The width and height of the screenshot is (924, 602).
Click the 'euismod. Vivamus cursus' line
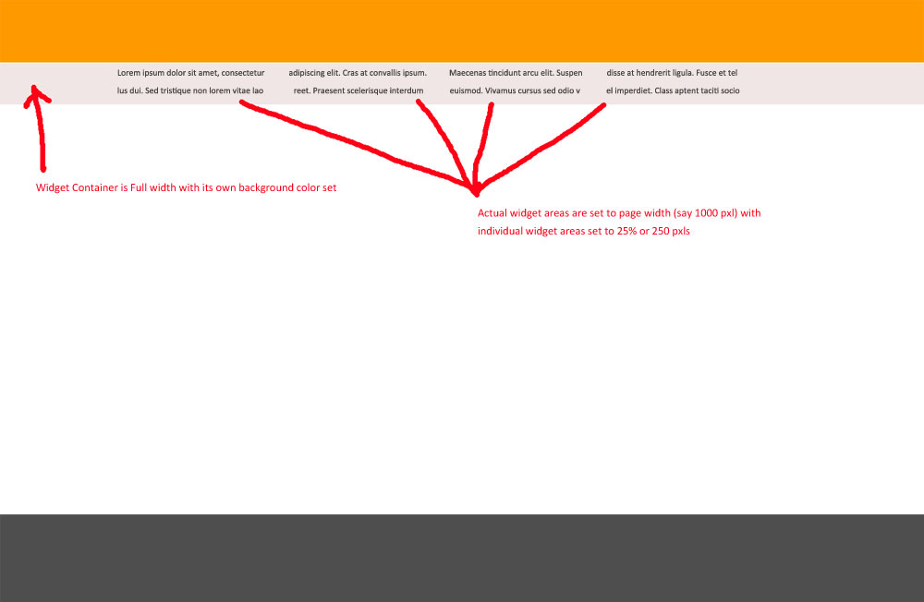pyautogui.click(x=515, y=90)
